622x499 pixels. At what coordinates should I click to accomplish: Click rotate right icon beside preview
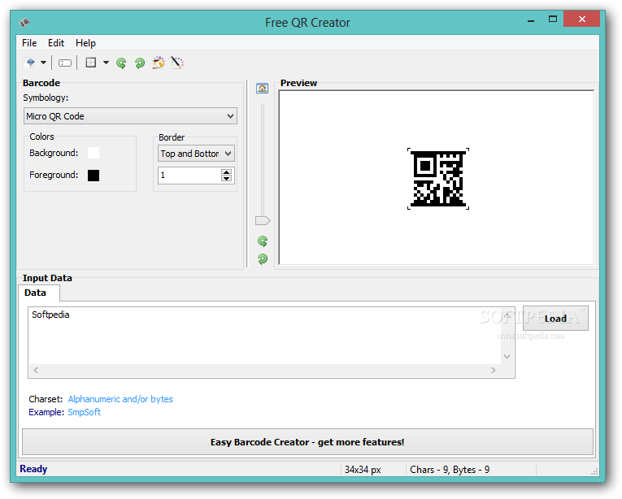click(x=263, y=259)
